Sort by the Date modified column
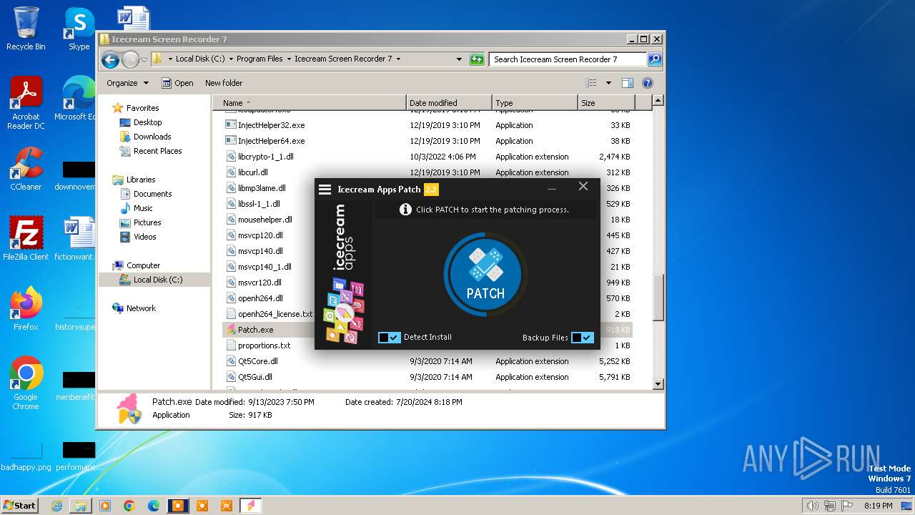915x515 pixels. 449,103
